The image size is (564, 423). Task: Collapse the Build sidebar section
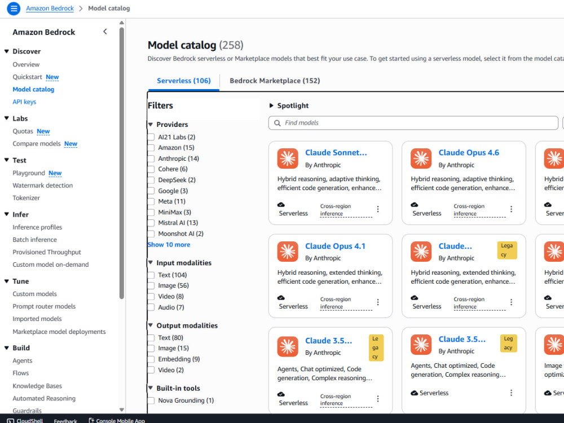[6, 348]
